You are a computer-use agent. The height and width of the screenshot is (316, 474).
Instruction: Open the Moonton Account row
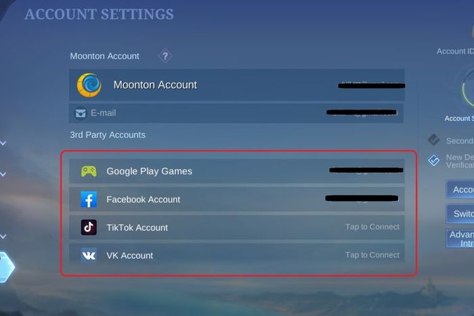point(237,85)
